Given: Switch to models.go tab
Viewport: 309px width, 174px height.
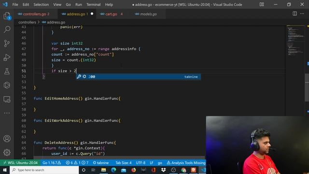Looking at the screenshot, I should point(148,14).
